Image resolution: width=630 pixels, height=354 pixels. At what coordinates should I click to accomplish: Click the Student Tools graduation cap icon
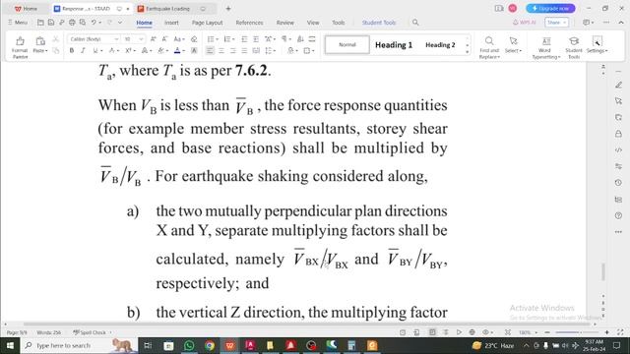[x=574, y=40]
